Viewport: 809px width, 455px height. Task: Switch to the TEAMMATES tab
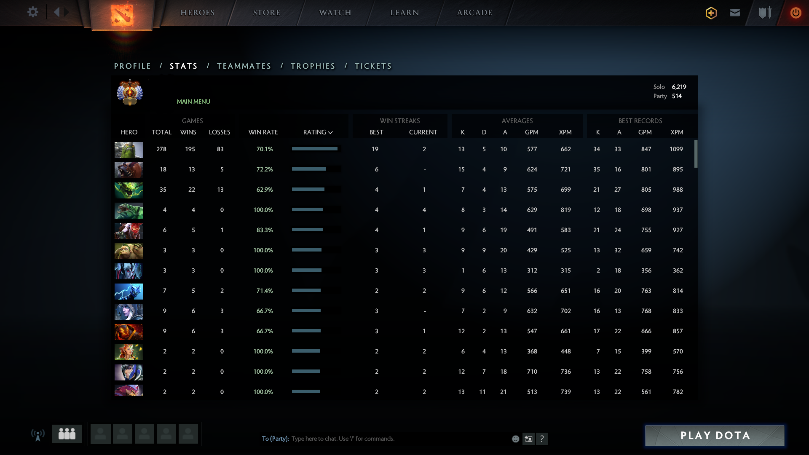(x=244, y=66)
